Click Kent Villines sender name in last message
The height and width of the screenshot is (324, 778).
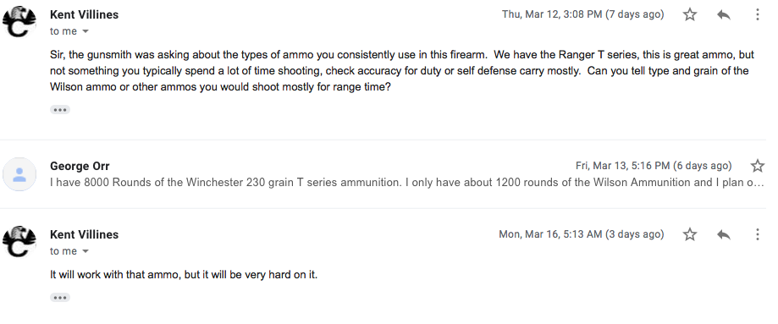click(85, 234)
